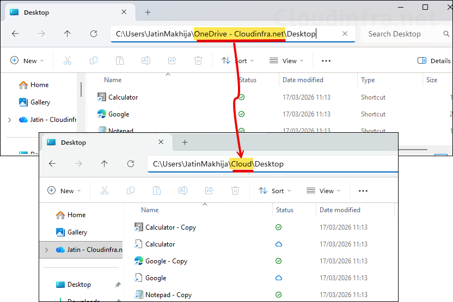Go back in the front window
Screen dimensions: 453x302
tap(52, 164)
